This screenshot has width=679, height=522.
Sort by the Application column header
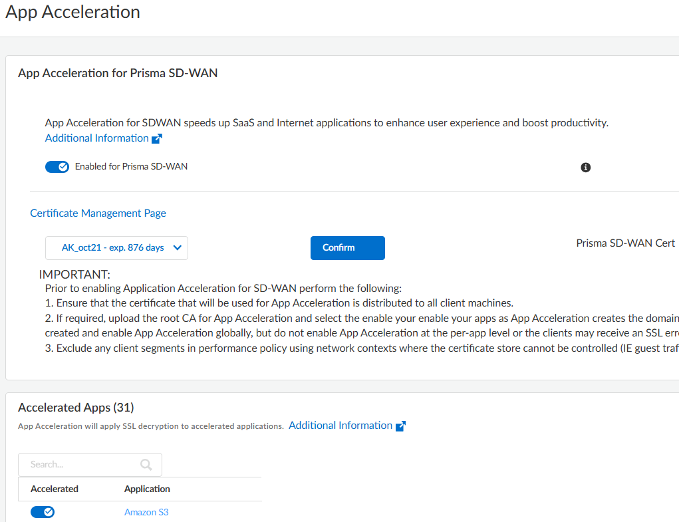click(147, 489)
